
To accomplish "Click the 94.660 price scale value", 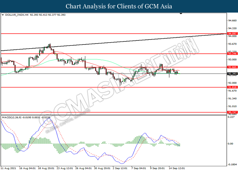I will (x=232, y=20).
